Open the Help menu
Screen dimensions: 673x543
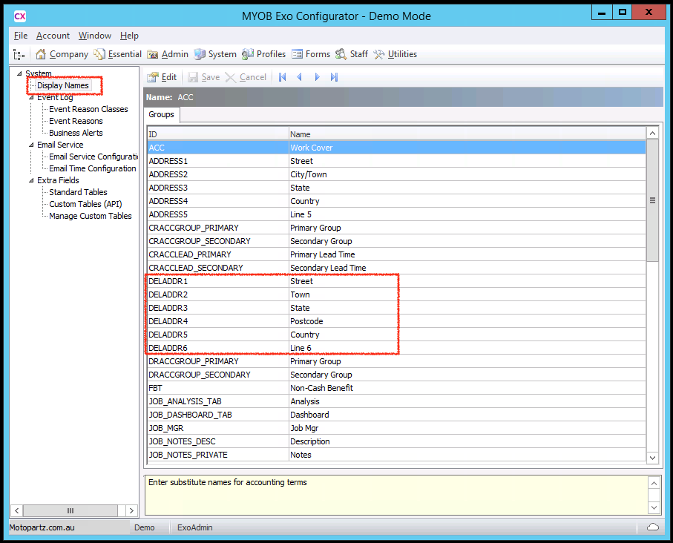click(x=129, y=36)
